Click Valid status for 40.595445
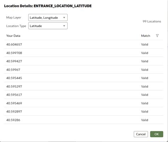This screenshot has height=142, width=168. (x=145, y=78)
